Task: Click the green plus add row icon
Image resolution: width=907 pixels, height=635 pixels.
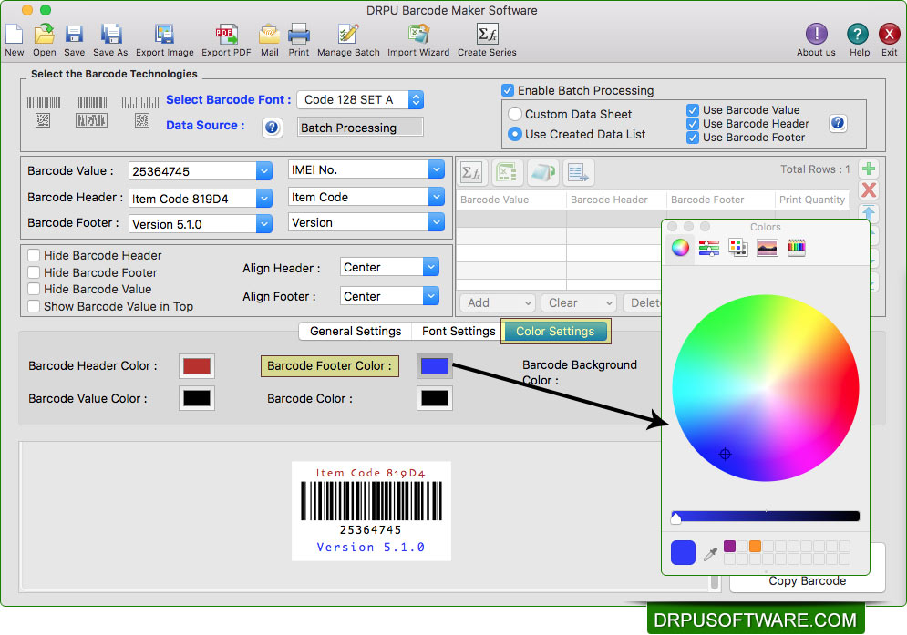Action: [868, 169]
